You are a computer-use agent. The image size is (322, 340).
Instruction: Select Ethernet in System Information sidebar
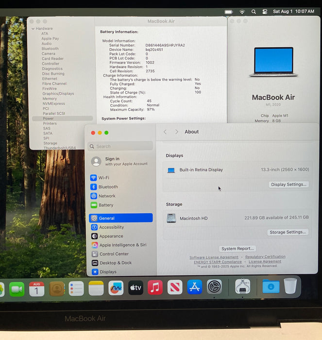(x=50, y=79)
